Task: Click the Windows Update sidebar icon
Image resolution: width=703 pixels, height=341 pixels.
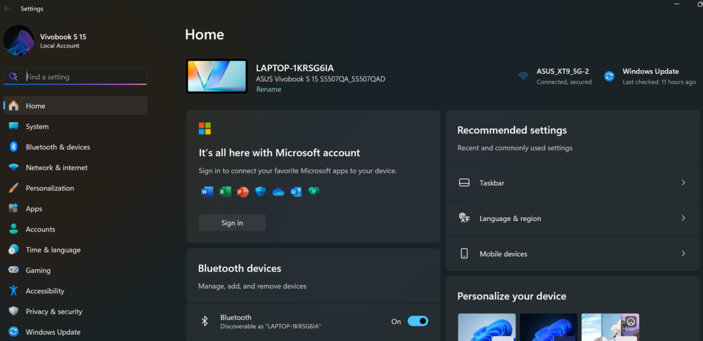Action: tap(14, 332)
